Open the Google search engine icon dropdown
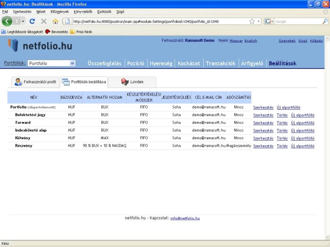 269,22
